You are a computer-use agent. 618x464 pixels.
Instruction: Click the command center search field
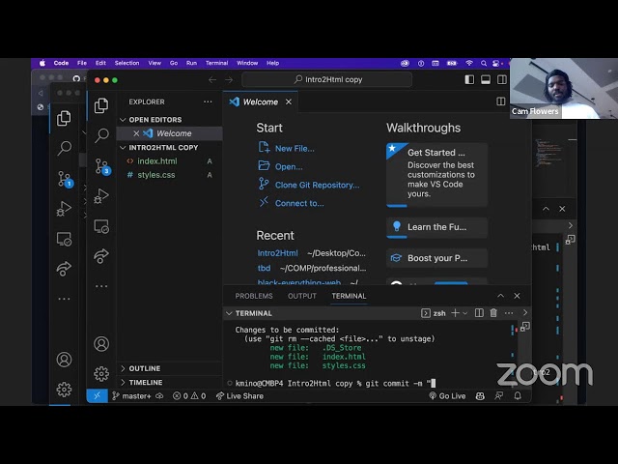coord(327,79)
